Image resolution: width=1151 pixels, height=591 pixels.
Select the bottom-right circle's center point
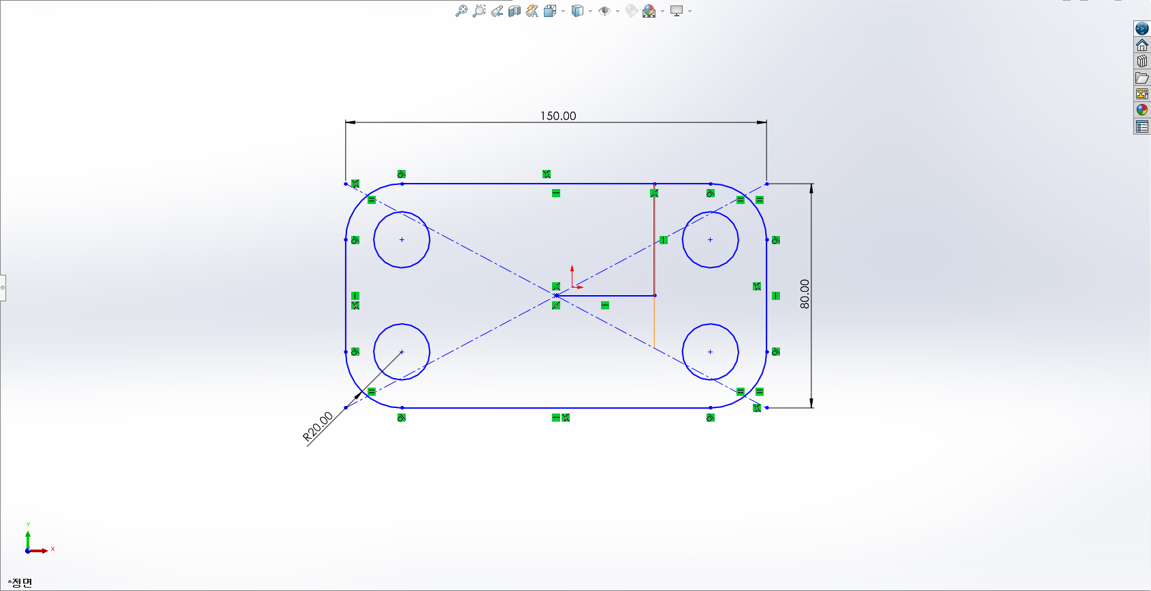710,352
